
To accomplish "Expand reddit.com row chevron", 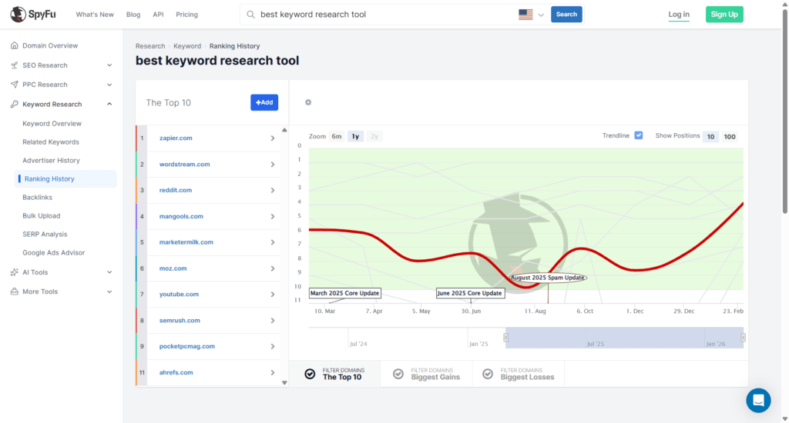I will [x=272, y=191].
